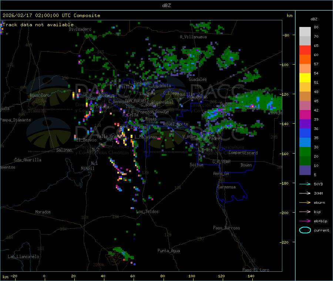Screen dimensions: 333x281
Task: Click the 'Track data not available' message
Action: click(38, 25)
